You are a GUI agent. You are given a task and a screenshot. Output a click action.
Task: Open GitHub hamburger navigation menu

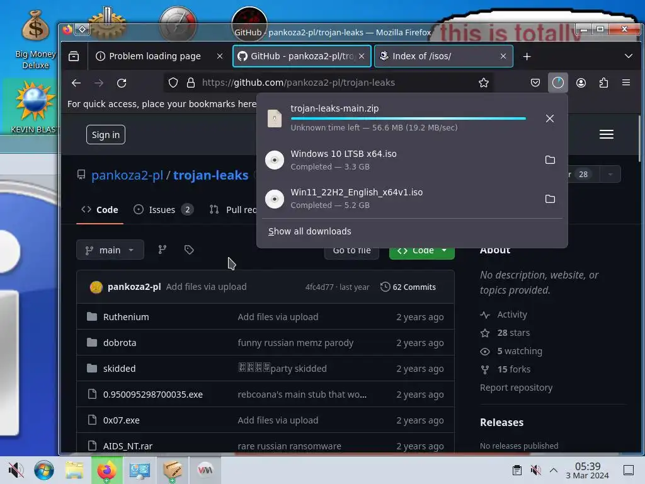point(607,135)
